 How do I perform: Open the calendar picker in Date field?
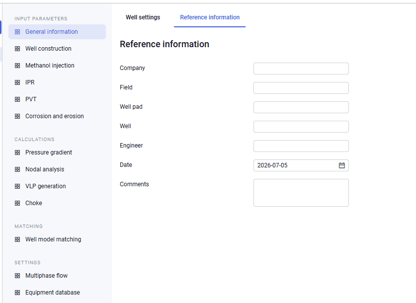pos(342,165)
